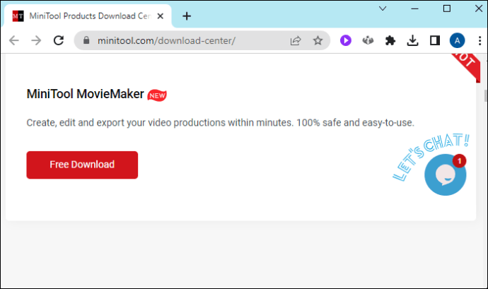The image size is (488, 289).
Task: Open the purple play-button extension
Action: pyautogui.click(x=346, y=41)
